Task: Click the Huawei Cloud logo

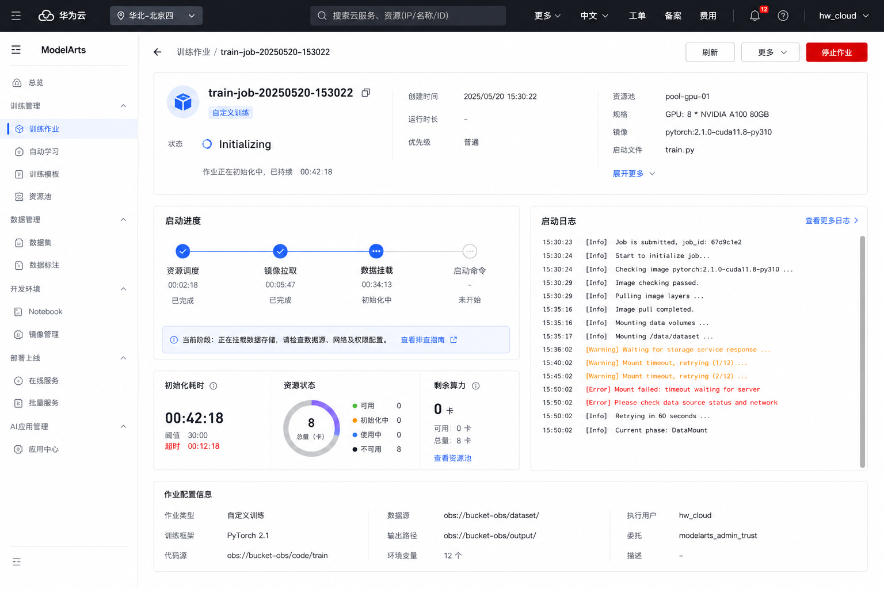Action: [x=62, y=16]
